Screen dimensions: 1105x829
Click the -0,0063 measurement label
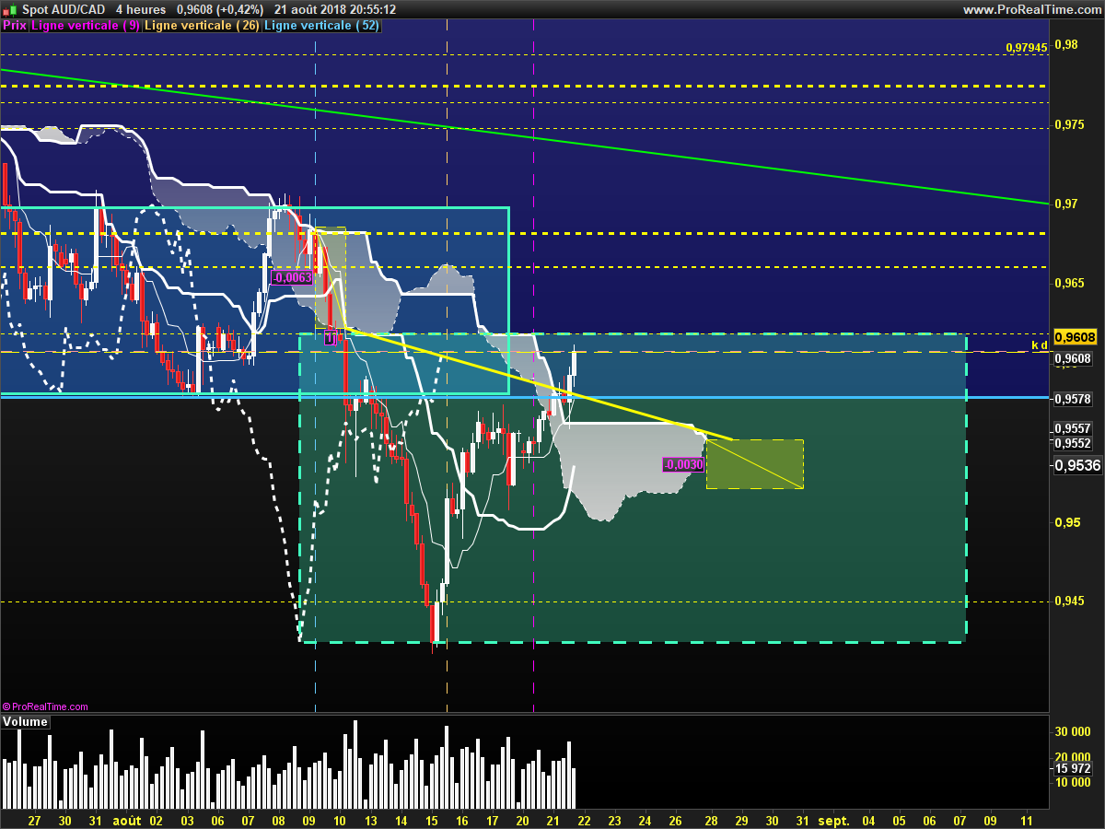coord(293,277)
